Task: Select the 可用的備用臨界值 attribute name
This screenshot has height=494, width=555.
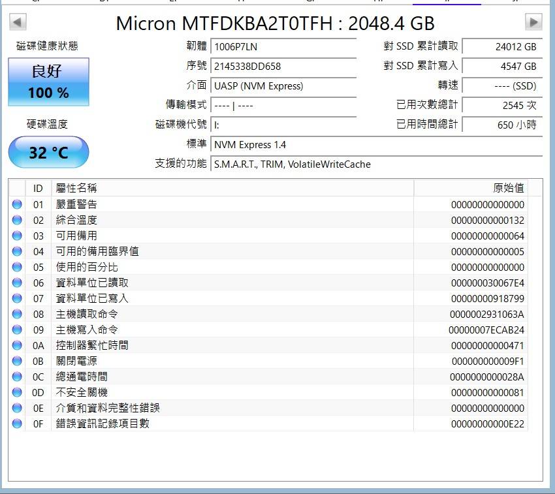Action: point(97,251)
